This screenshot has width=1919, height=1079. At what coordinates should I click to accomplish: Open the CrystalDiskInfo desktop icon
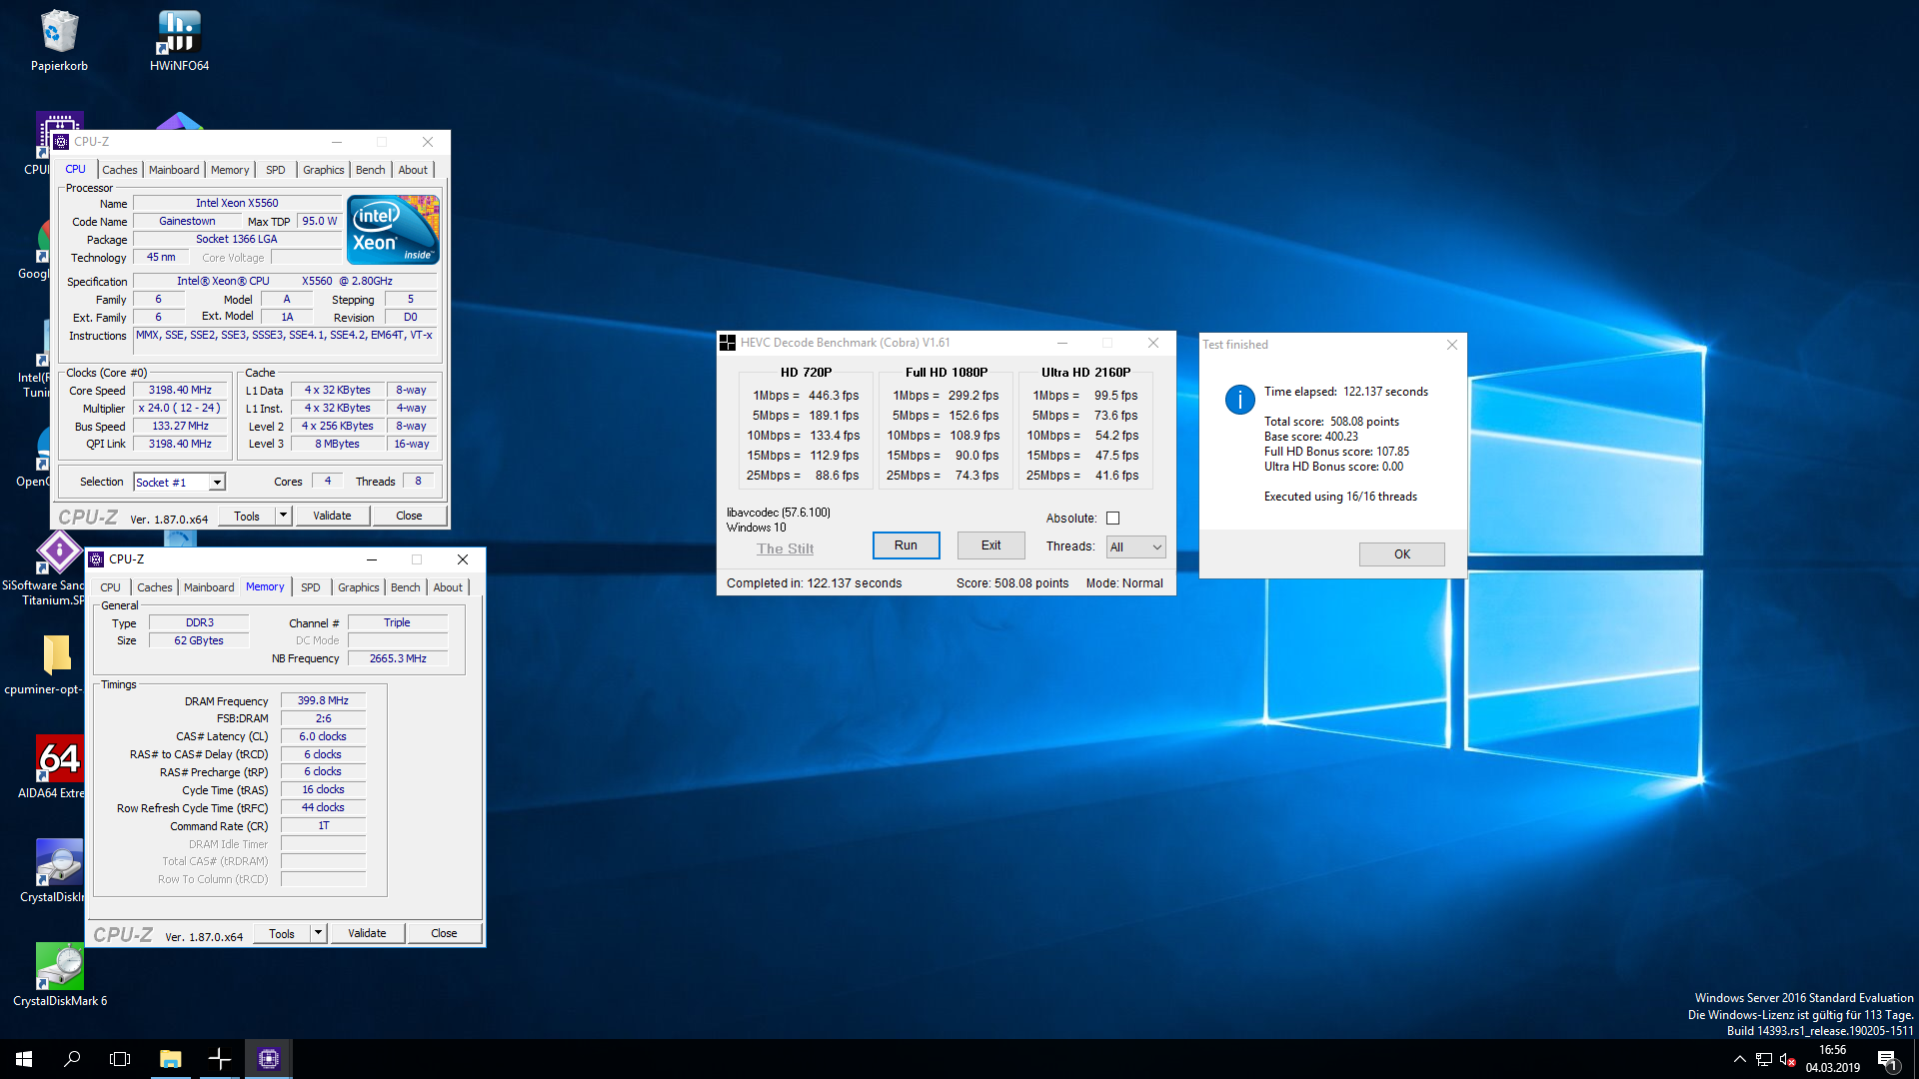pos(59,871)
